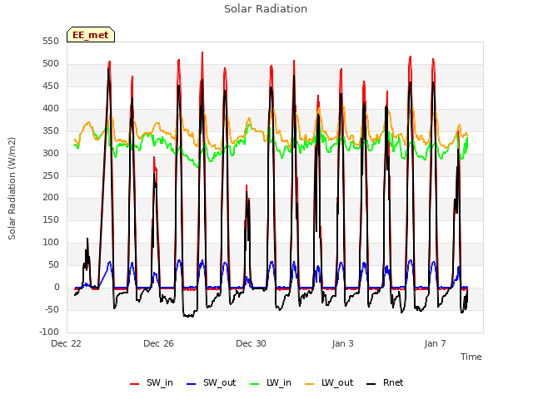This screenshot has width=533, height=399.
Task: Toggle the LW_out legend entry
Action: tap(329, 383)
